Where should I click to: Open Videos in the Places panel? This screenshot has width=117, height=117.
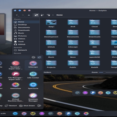(x=26, y=39)
